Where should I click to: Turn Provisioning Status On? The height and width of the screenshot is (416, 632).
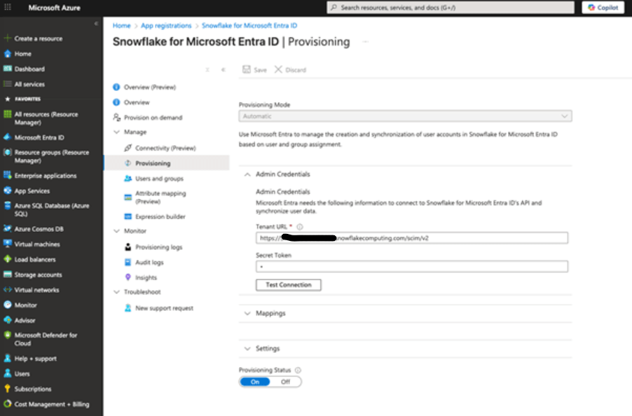[x=255, y=382]
